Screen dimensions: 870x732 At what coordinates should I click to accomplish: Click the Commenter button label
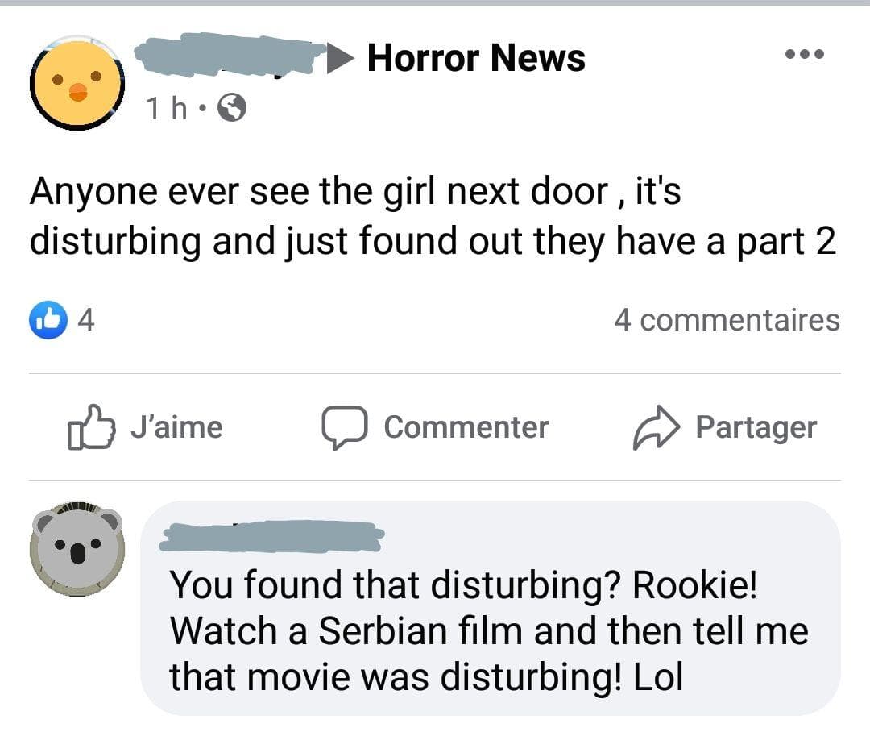[x=466, y=427]
